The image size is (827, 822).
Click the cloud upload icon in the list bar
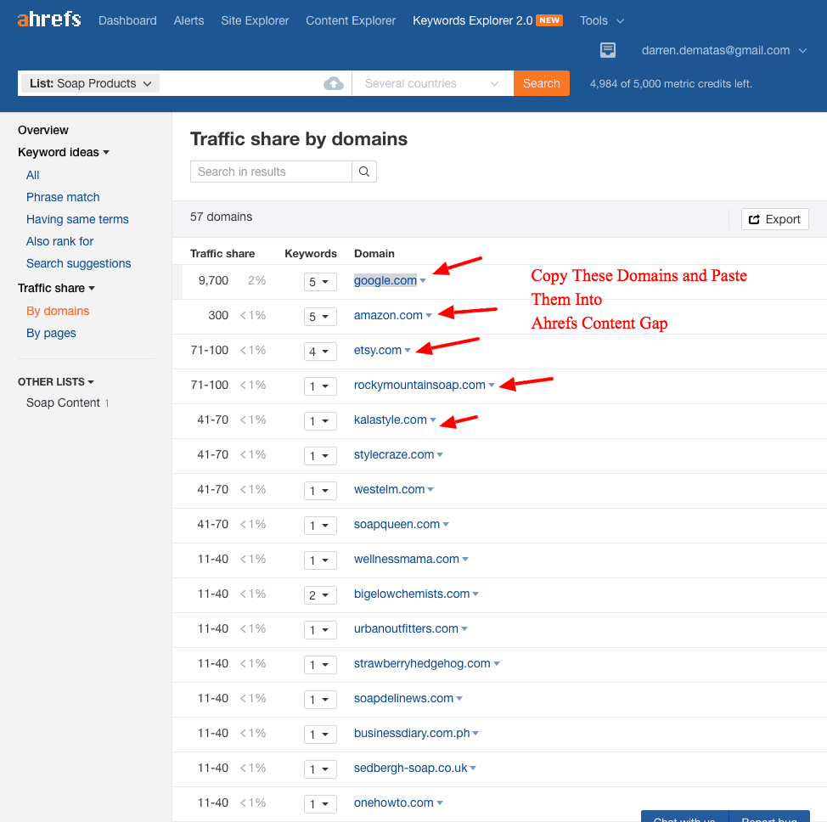[x=334, y=83]
